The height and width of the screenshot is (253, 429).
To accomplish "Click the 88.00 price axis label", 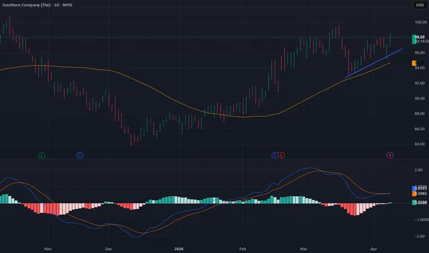I will point(419,114).
